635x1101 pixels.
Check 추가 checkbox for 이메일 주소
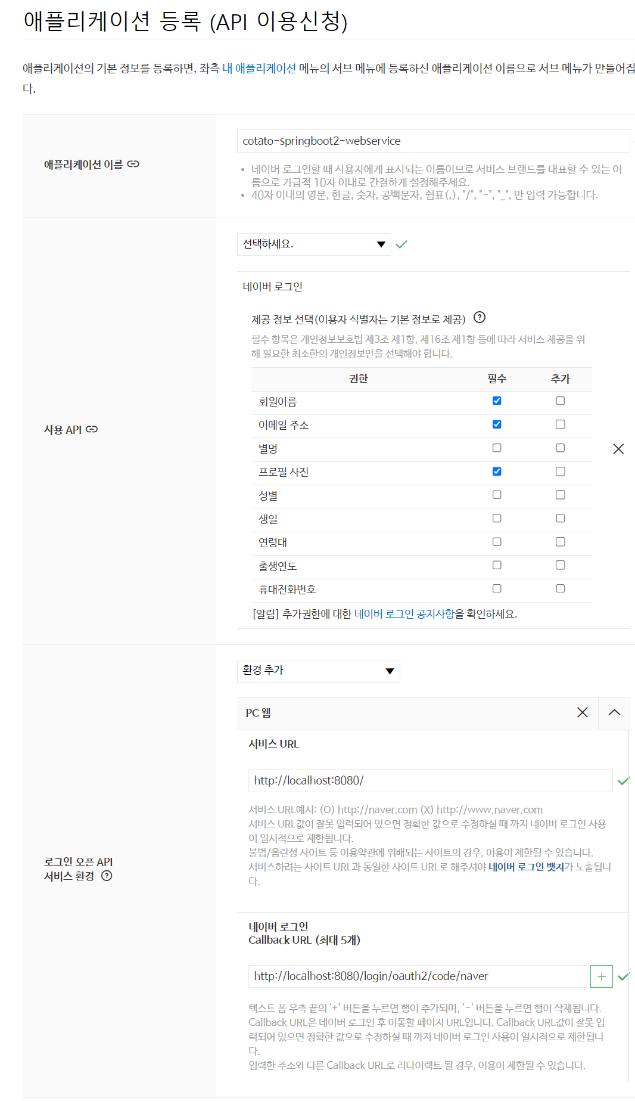[x=561, y=424]
